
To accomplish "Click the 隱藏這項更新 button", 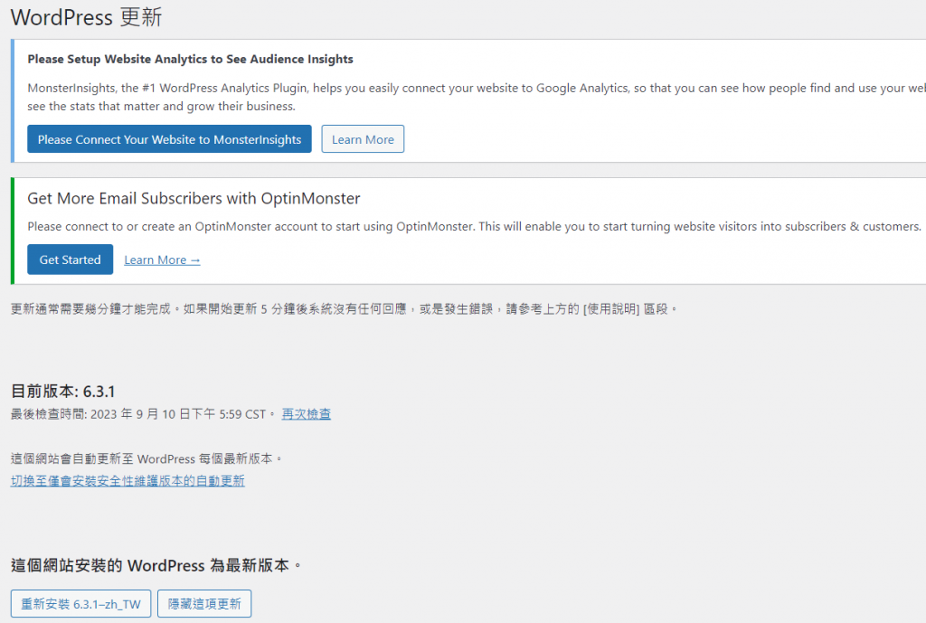I will 204,603.
